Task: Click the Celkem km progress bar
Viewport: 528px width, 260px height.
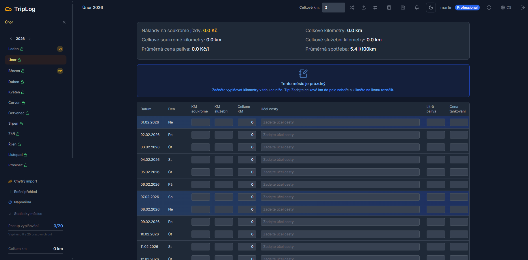Action: (x=36, y=253)
